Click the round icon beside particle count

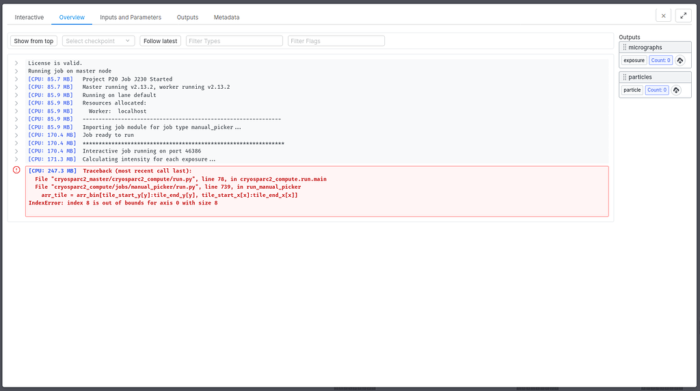(676, 90)
